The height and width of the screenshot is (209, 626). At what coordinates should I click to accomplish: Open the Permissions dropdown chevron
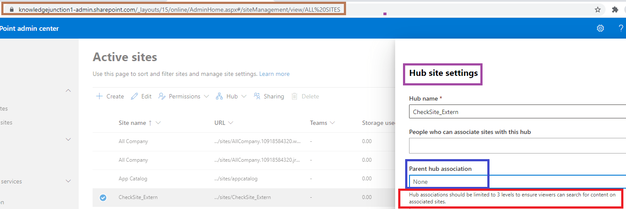tap(206, 96)
